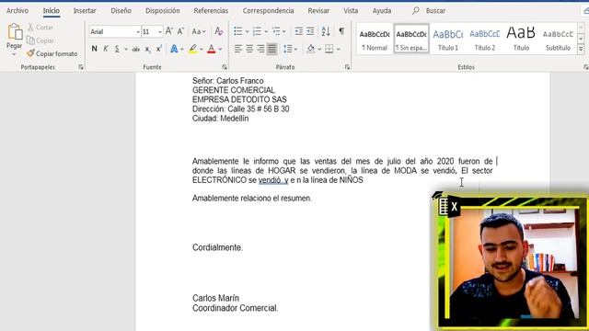
Task: Open the Arial font name dropdown
Action: click(x=137, y=32)
